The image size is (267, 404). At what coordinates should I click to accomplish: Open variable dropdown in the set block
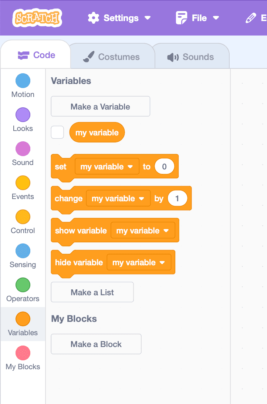[x=107, y=167]
